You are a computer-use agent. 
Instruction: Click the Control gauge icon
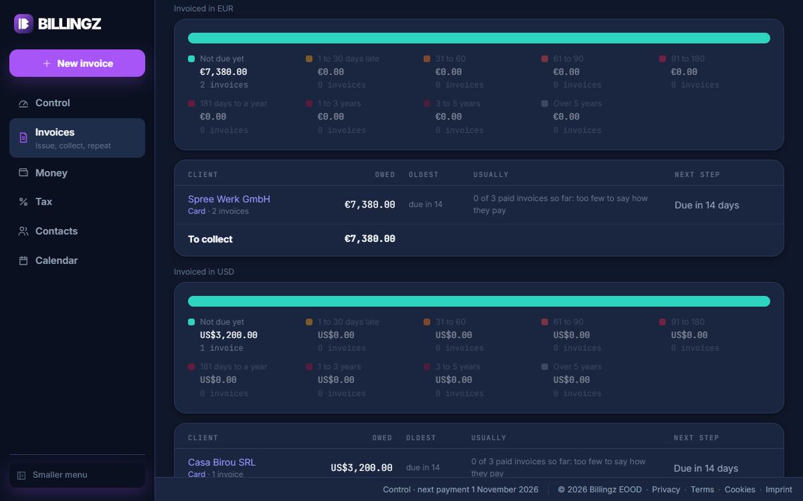pyautogui.click(x=23, y=103)
